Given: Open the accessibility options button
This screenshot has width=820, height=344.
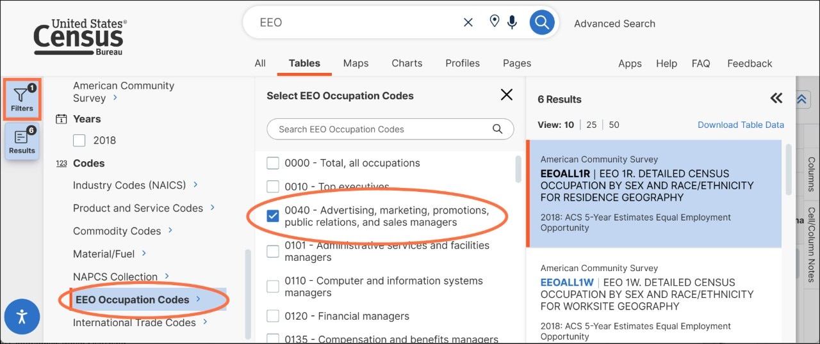Looking at the screenshot, I should 22,316.
